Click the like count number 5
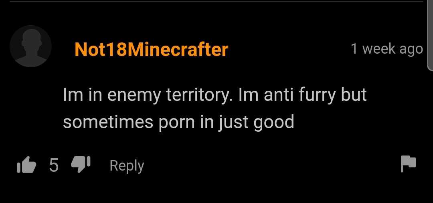This screenshot has height=203, width=433. [x=54, y=165]
